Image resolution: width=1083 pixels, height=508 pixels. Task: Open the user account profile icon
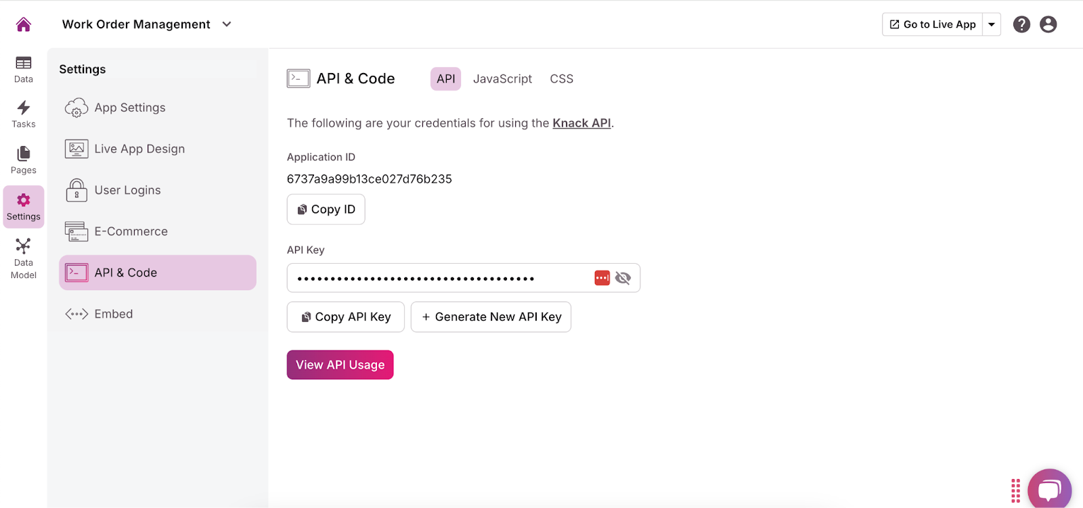point(1048,24)
